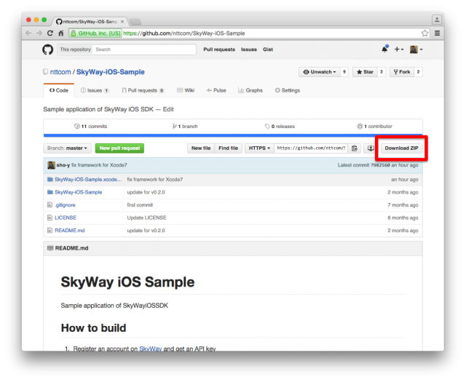The width and height of the screenshot is (466, 382).
Task: Go back using browser back arrow
Action: (x=29, y=33)
